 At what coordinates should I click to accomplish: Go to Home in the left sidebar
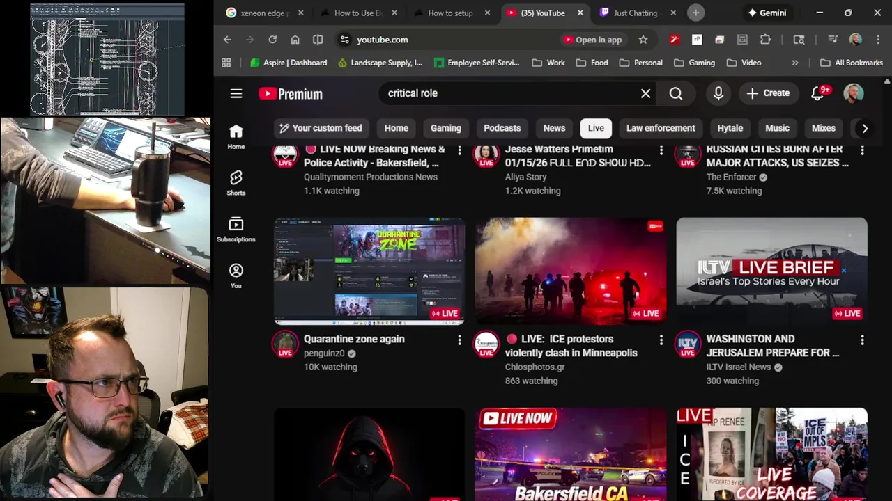[x=236, y=136]
